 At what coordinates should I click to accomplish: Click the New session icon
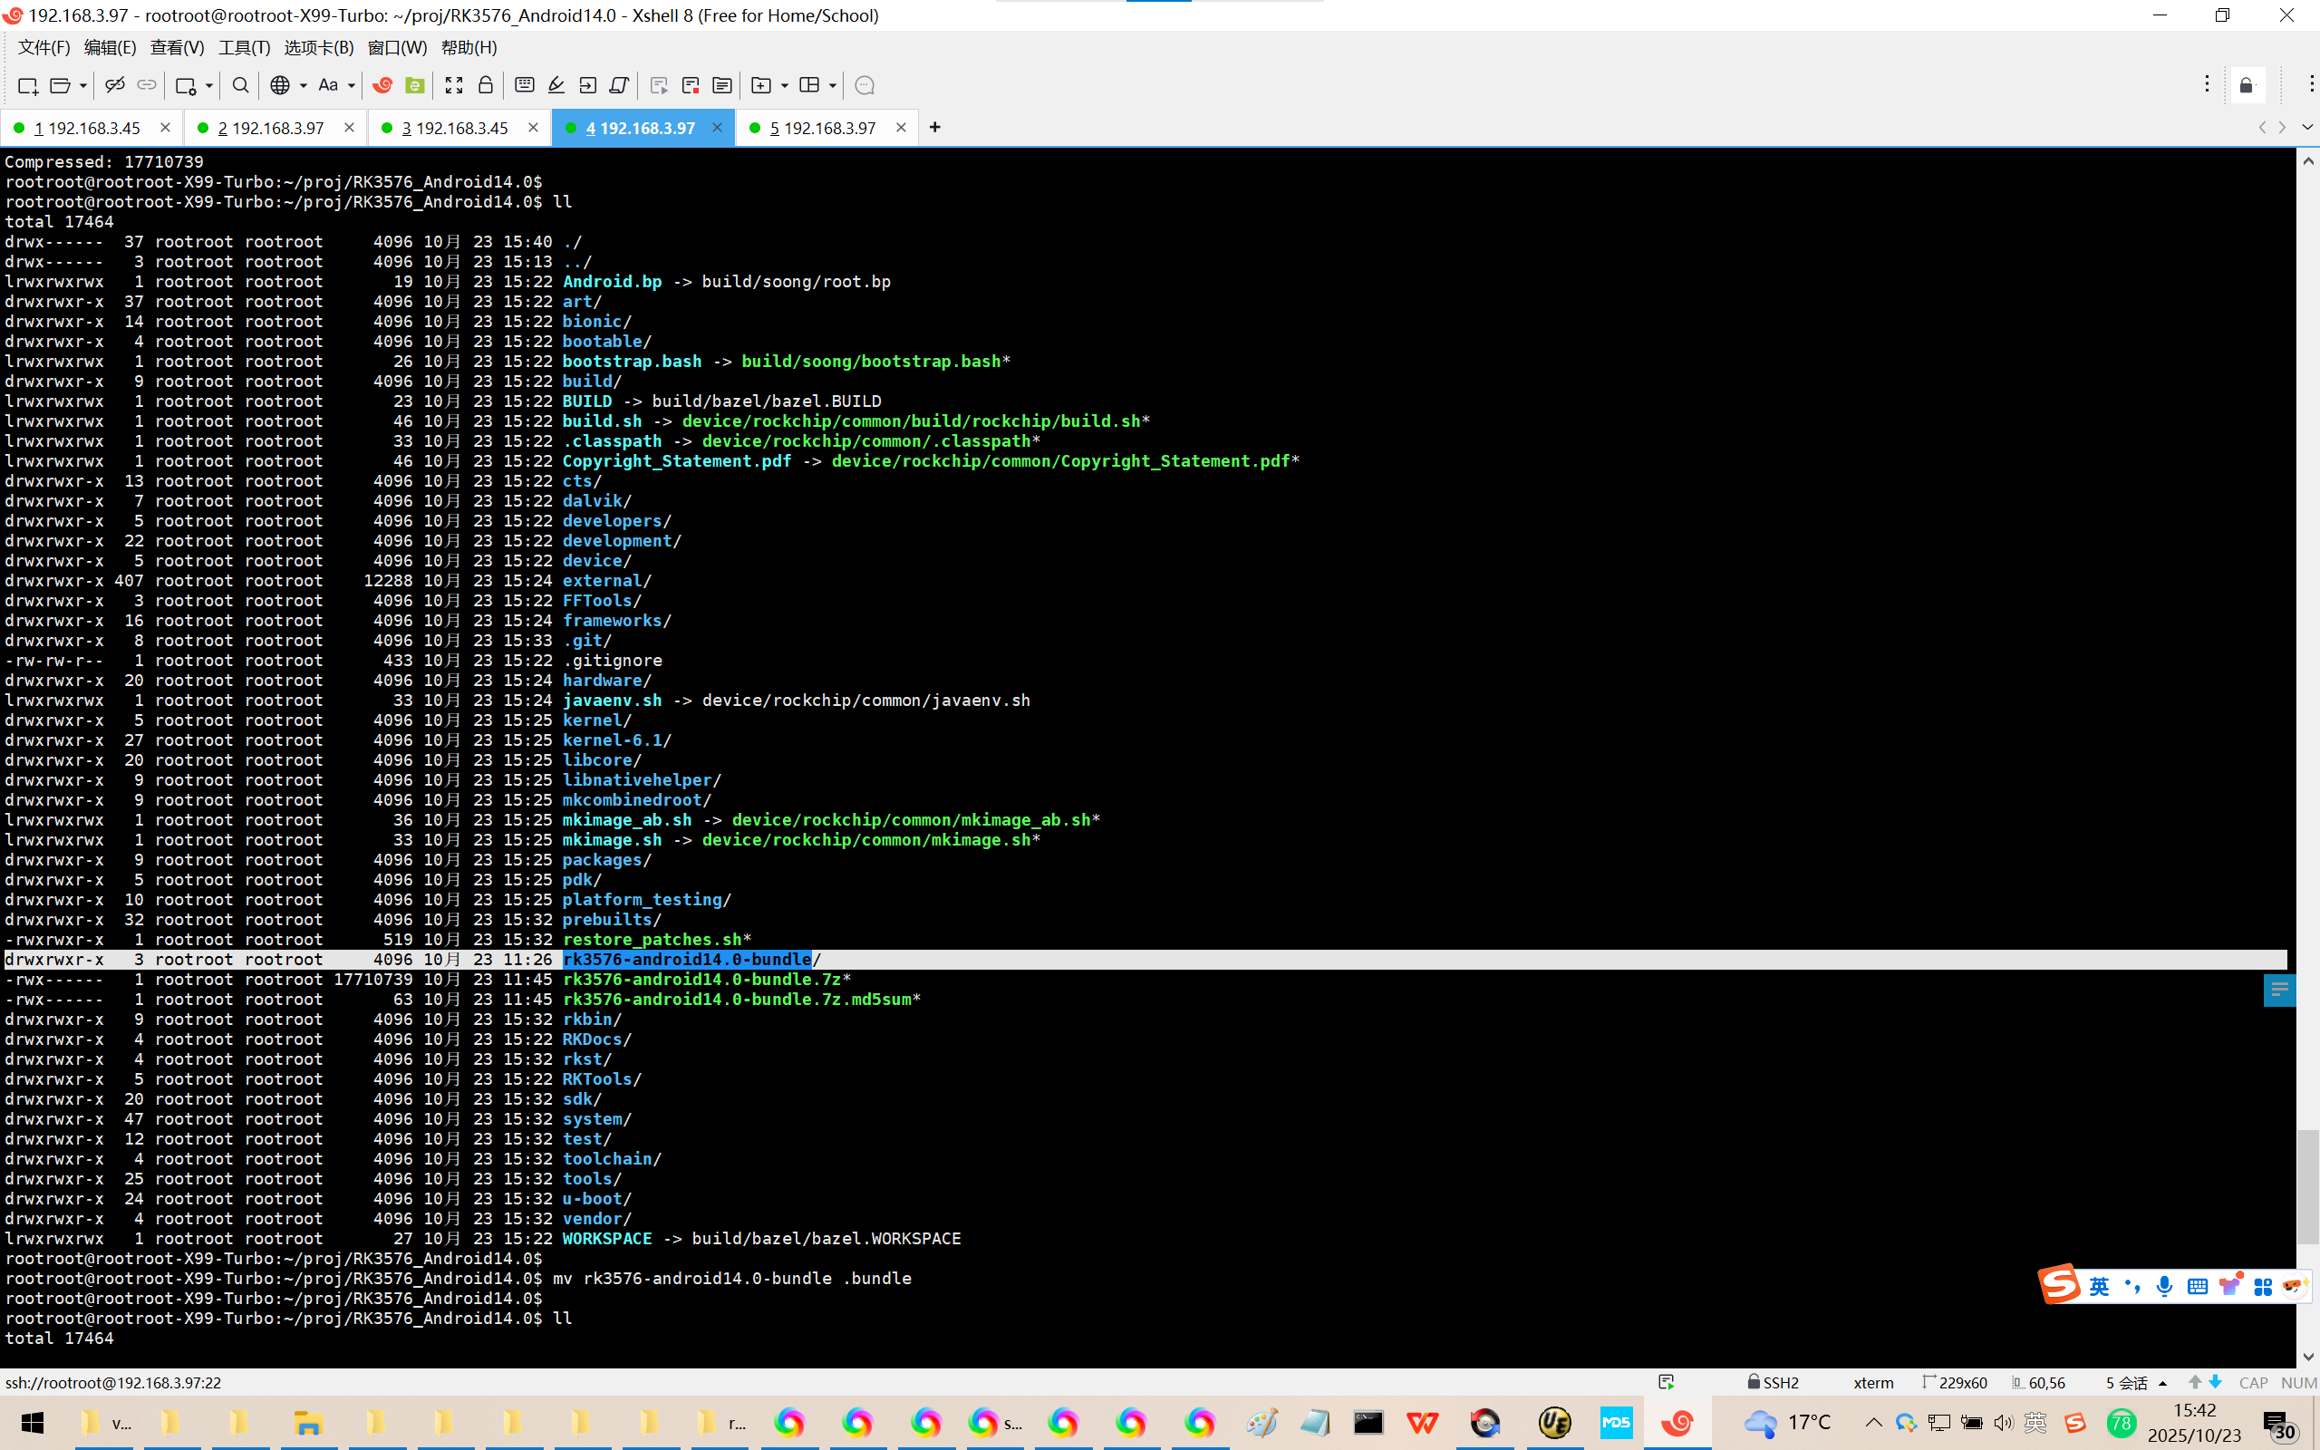tap(27, 85)
